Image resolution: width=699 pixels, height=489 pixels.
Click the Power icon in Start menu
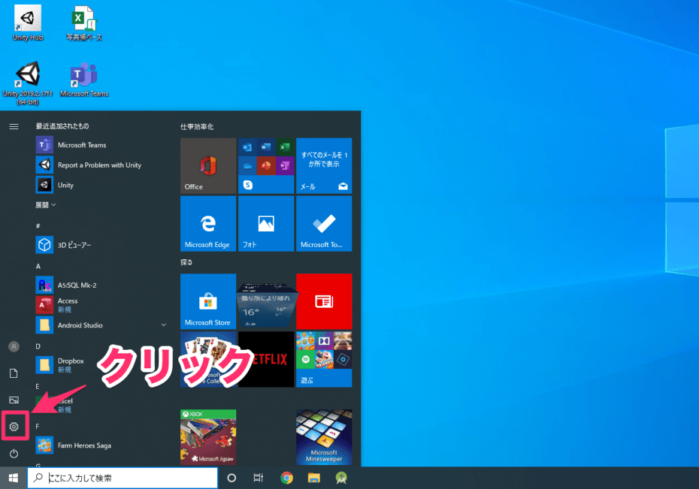(14, 454)
